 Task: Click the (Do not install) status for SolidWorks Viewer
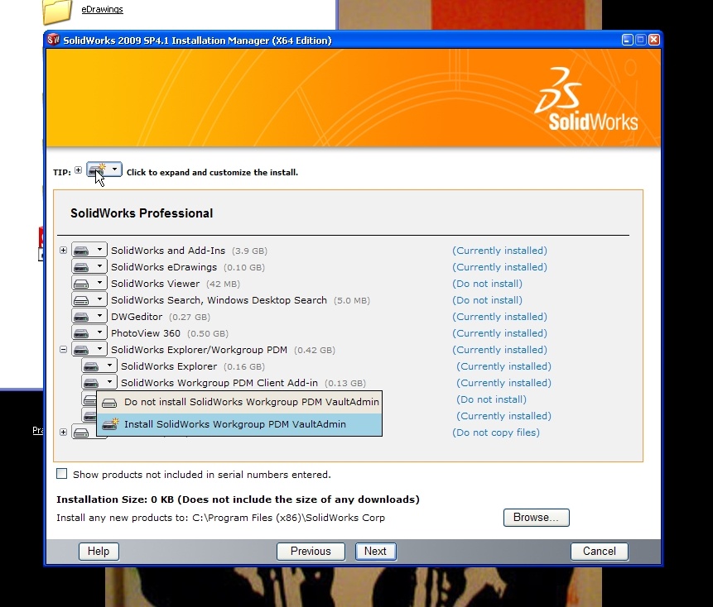(x=488, y=284)
